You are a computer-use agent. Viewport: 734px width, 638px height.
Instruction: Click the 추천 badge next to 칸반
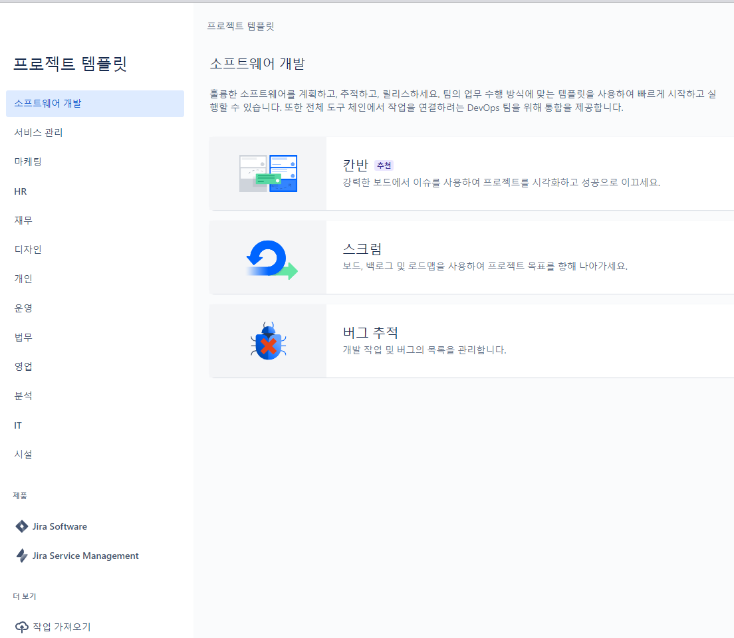pos(384,165)
